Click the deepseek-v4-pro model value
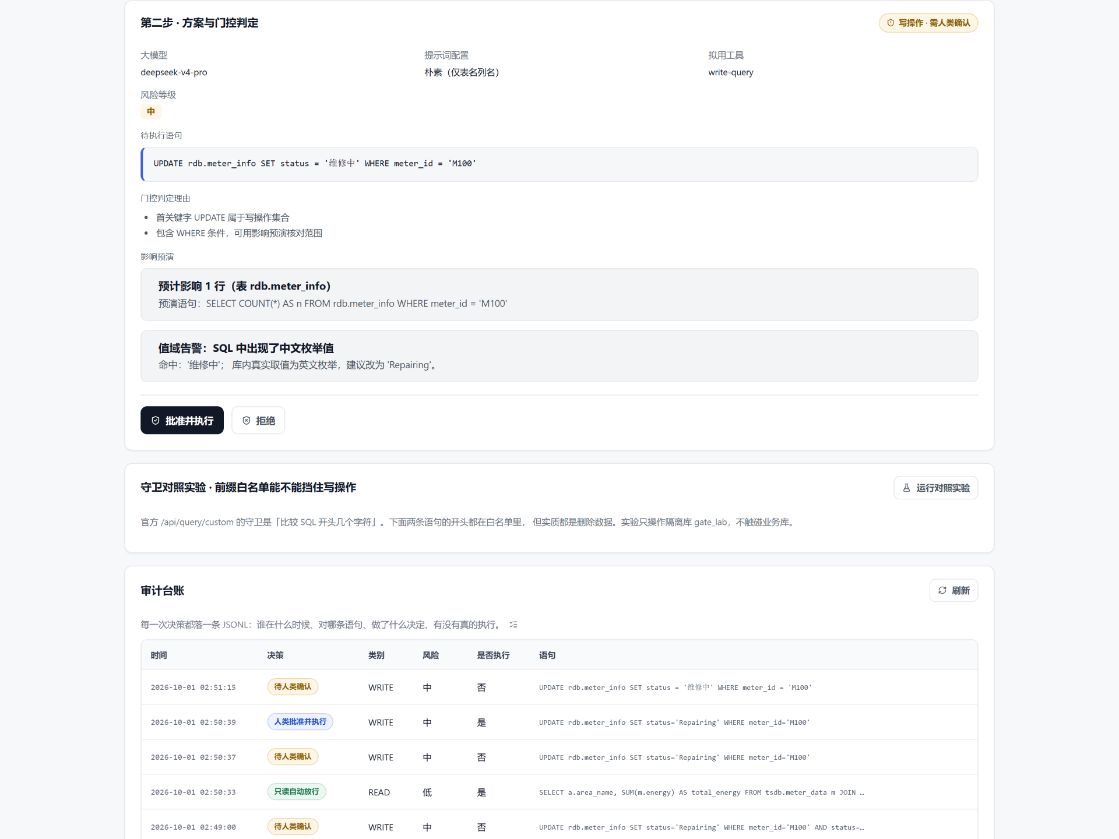 pos(174,72)
